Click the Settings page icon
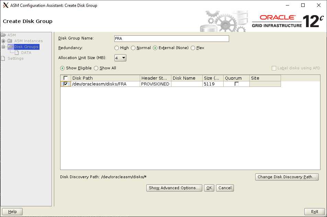327x217 pixels. click(3, 58)
